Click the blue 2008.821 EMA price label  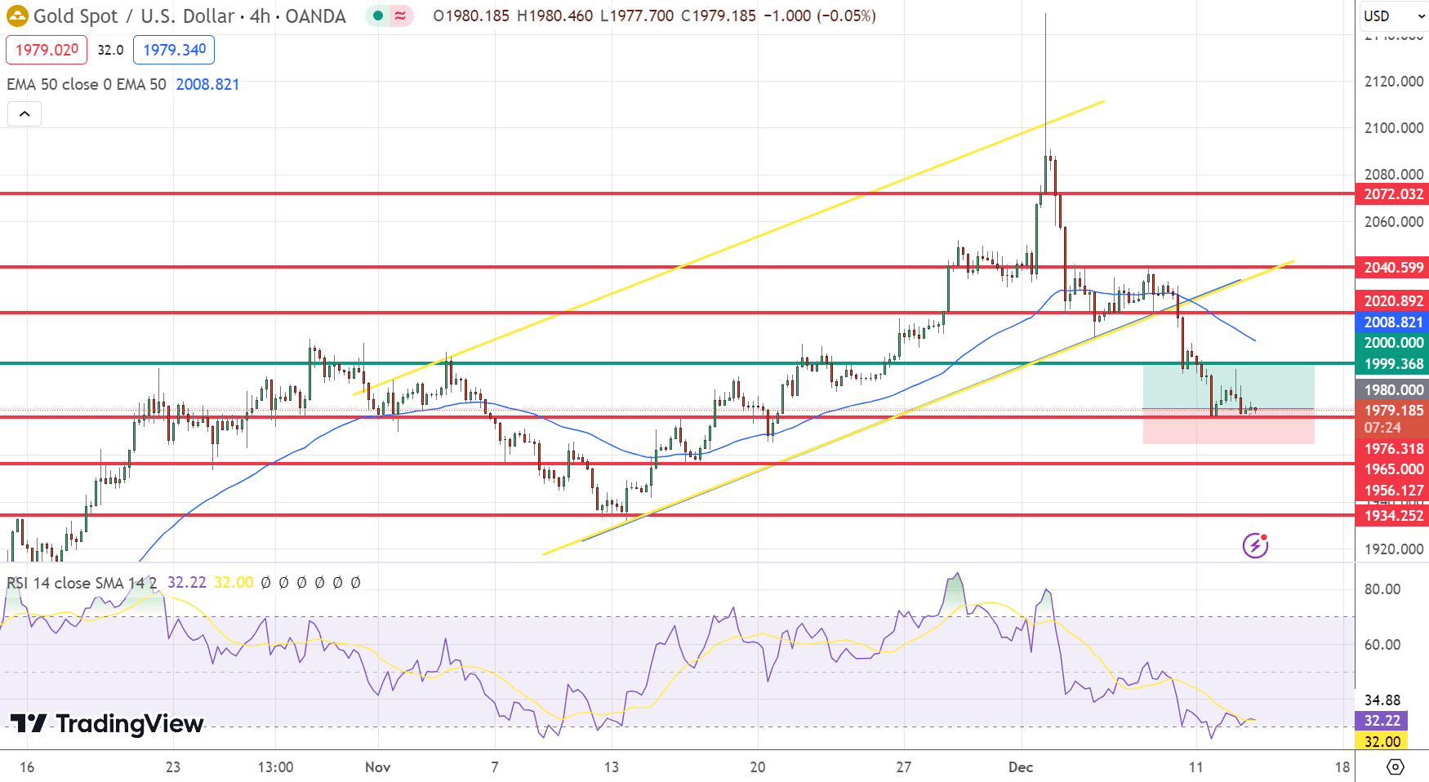(x=1392, y=322)
